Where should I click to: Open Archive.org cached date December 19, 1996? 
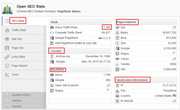[x=98, y=56]
